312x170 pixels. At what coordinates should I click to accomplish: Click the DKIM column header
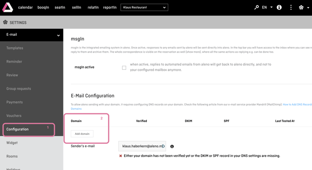189,121
